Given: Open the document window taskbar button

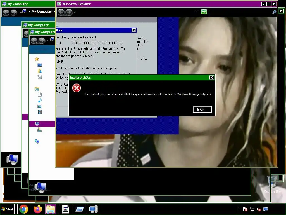Looking at the screenshot, I should click(x=65, y=209).
